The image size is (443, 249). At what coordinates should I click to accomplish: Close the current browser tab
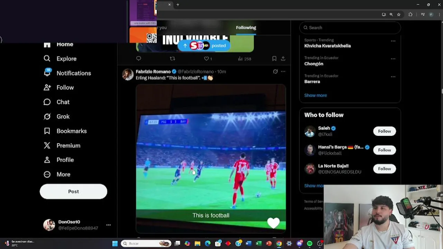tap(170, 4)
